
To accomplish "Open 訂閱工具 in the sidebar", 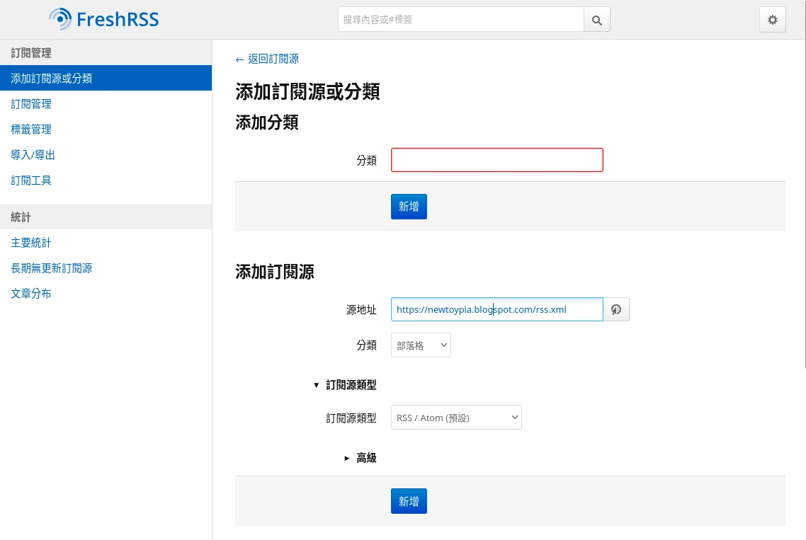I will (31, 180).
